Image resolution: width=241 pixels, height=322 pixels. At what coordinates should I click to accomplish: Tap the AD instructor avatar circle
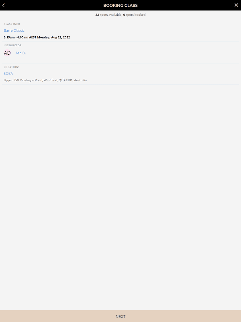[x=7, y=53]
